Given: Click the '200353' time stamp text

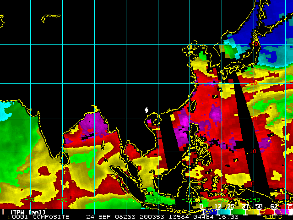Looking at the screenshot, I should pos(152,217).
